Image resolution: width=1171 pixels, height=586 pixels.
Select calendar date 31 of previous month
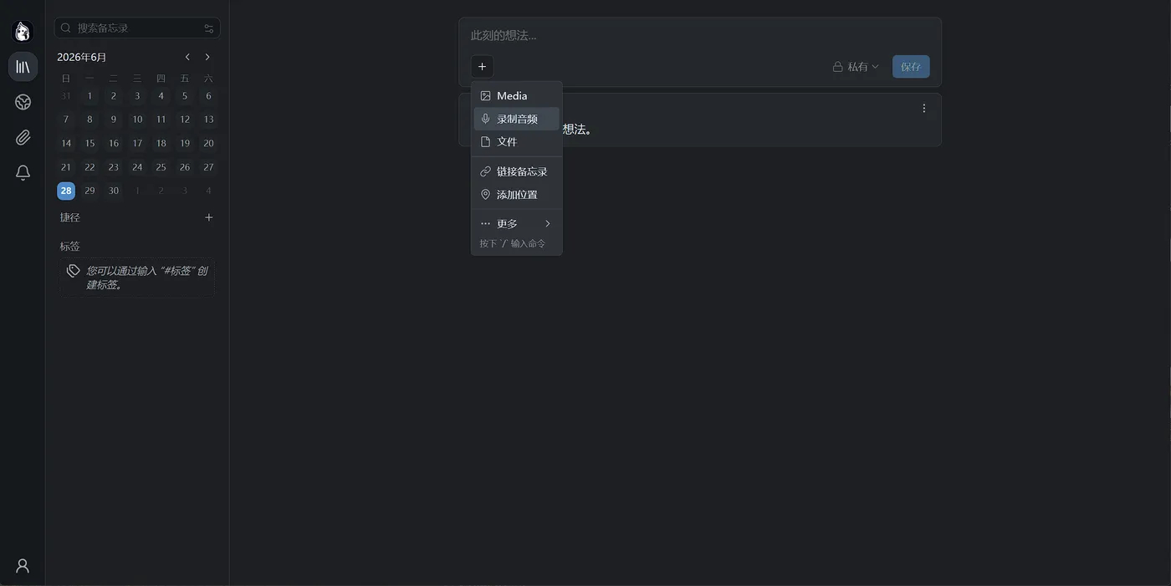(x=66, y=95)
